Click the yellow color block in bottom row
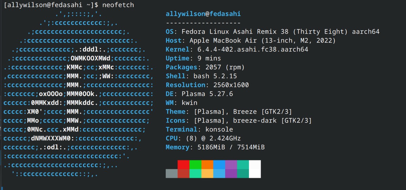 [x=207, y=173]
